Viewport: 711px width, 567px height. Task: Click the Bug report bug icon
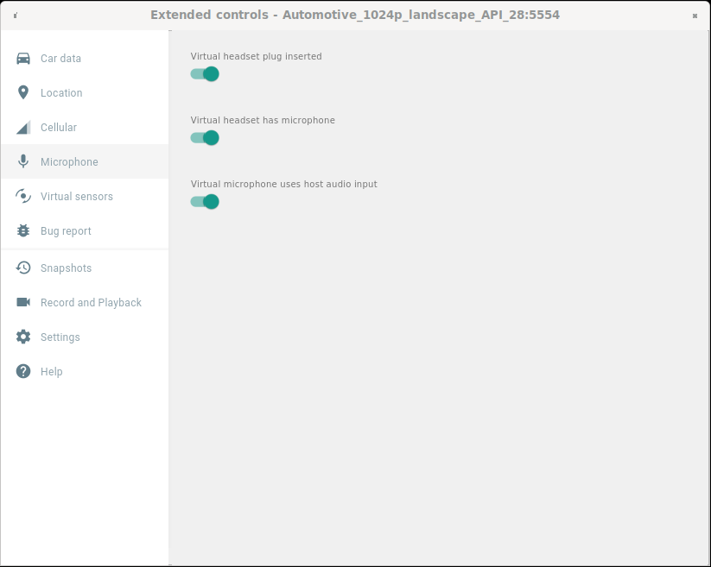point(22,230)
